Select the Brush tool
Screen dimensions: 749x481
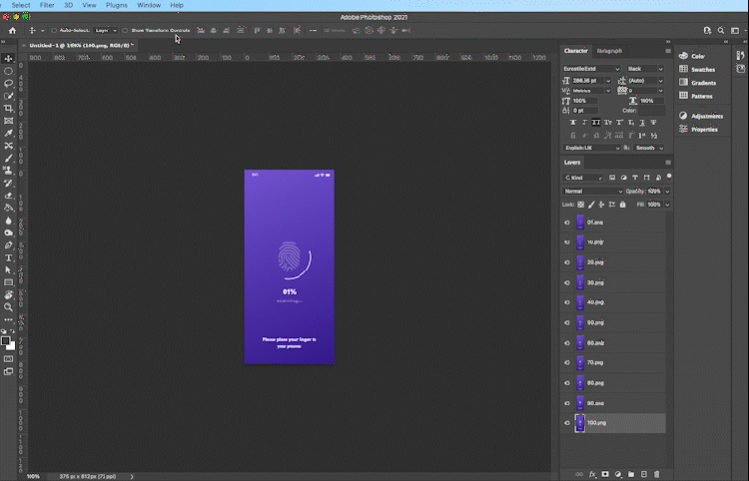8,158
